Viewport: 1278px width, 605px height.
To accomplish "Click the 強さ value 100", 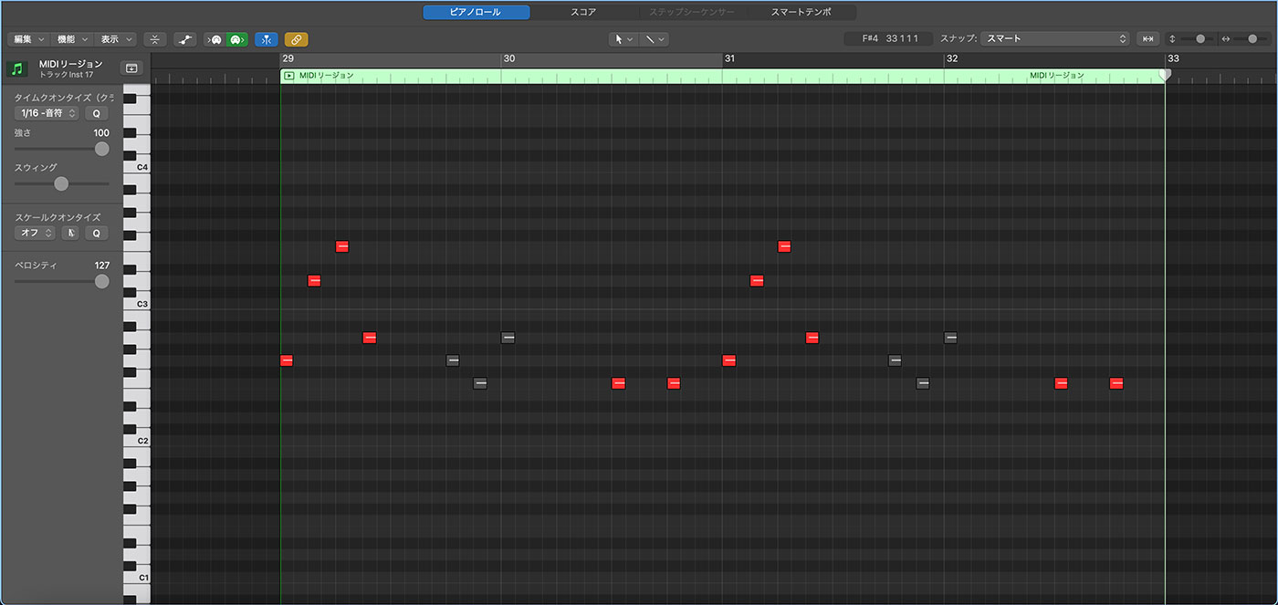I will coord(101,133).
